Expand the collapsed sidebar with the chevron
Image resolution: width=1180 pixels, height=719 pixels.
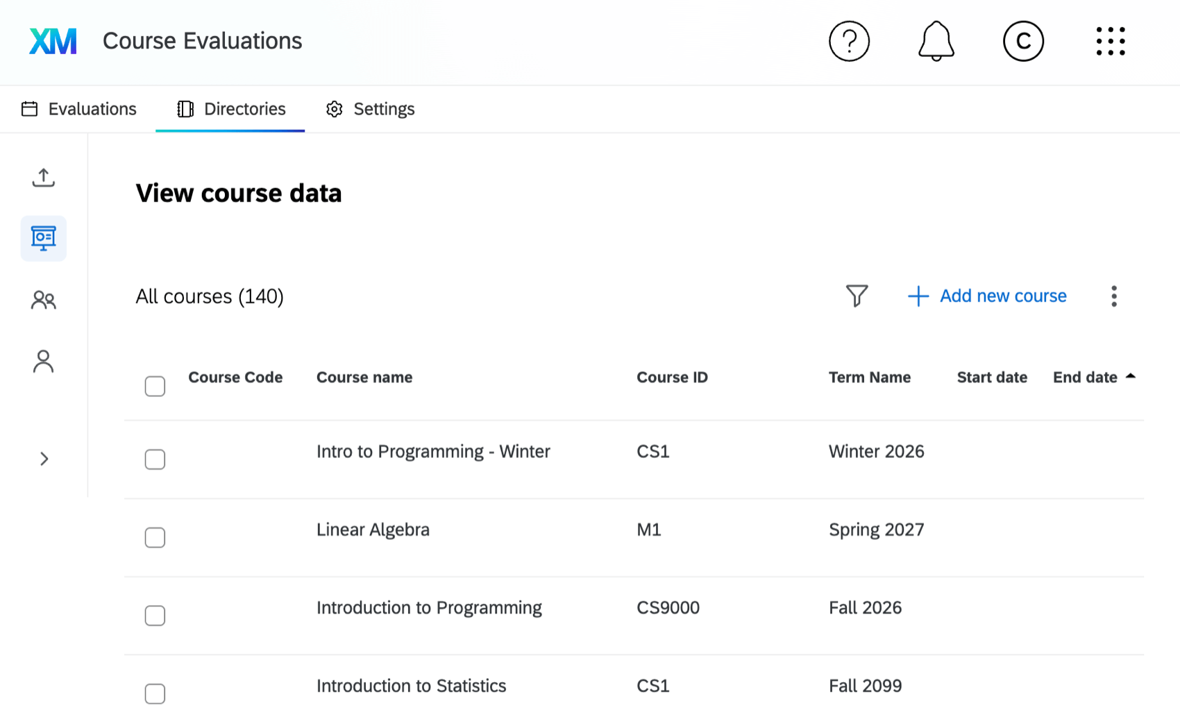pos(44,459)
